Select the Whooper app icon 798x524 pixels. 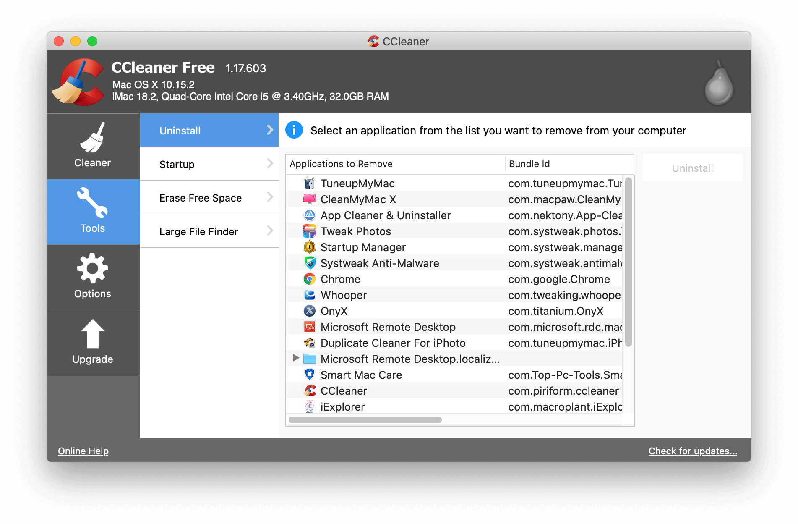(x=309, y=295)
